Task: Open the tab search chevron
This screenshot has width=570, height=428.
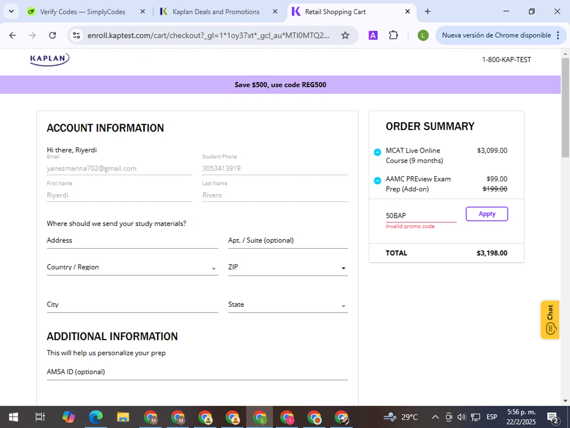Action: [x=11, y=11]
